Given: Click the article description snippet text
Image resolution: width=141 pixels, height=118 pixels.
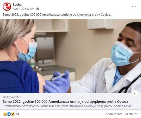Looking at the screenshot, I should pyautogui.click(x=69, y=106).
